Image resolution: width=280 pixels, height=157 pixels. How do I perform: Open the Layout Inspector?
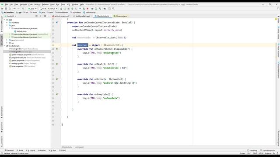[x=268, y=150]
